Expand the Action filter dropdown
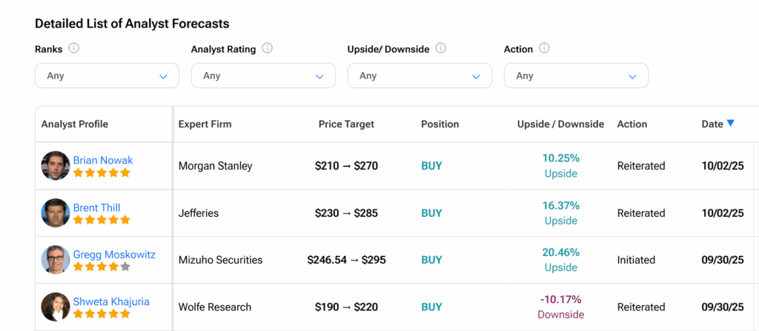 (576, 76)
